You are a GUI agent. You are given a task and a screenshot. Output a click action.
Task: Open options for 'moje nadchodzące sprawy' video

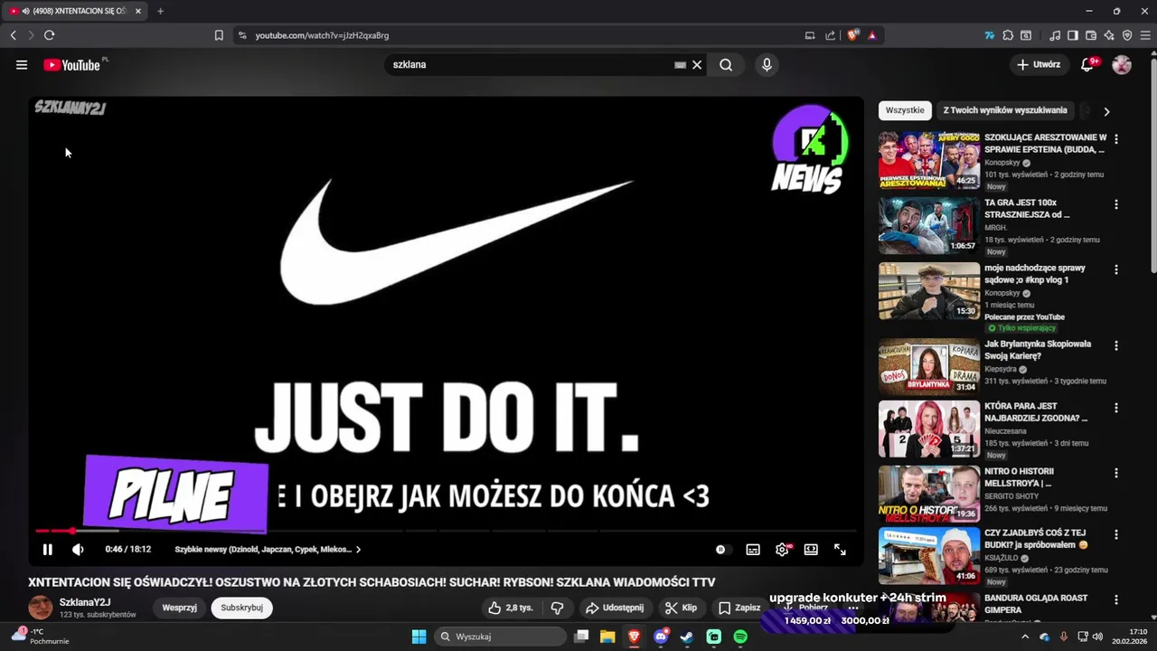point(1116,269)
